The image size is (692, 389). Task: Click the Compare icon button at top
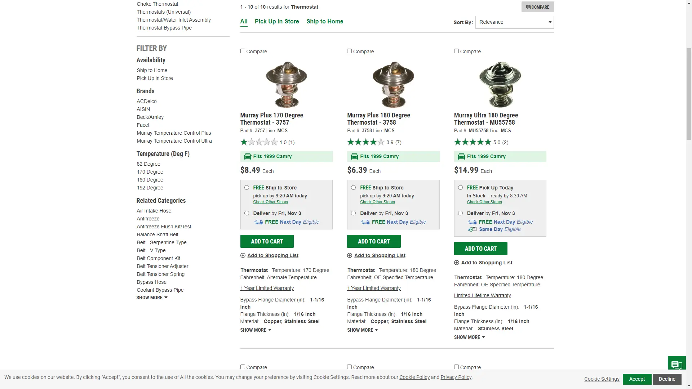[537, 7]
